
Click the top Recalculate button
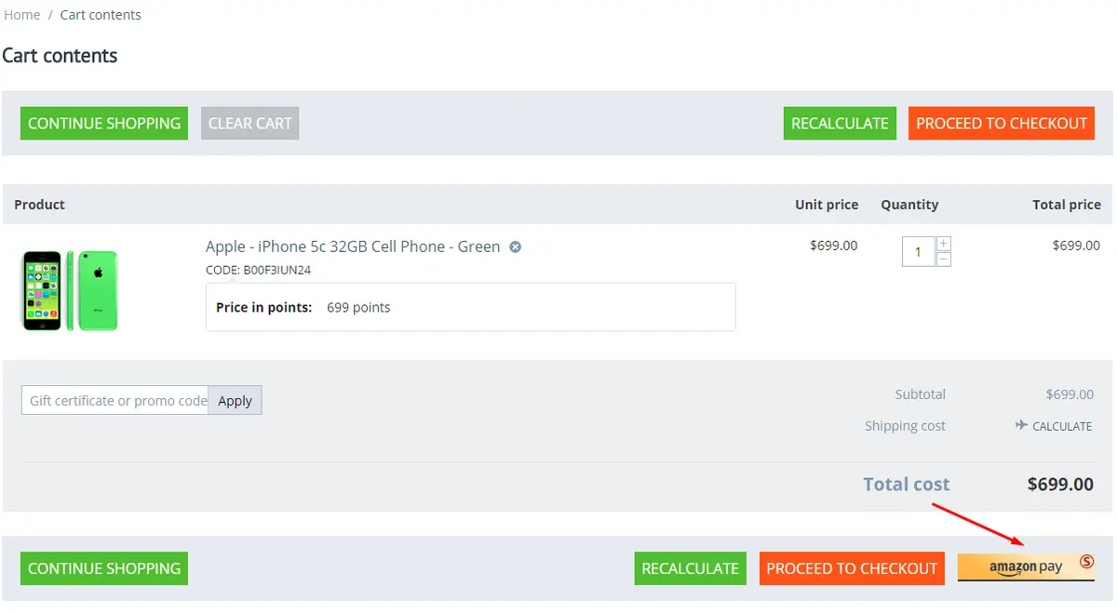(840, 123)
